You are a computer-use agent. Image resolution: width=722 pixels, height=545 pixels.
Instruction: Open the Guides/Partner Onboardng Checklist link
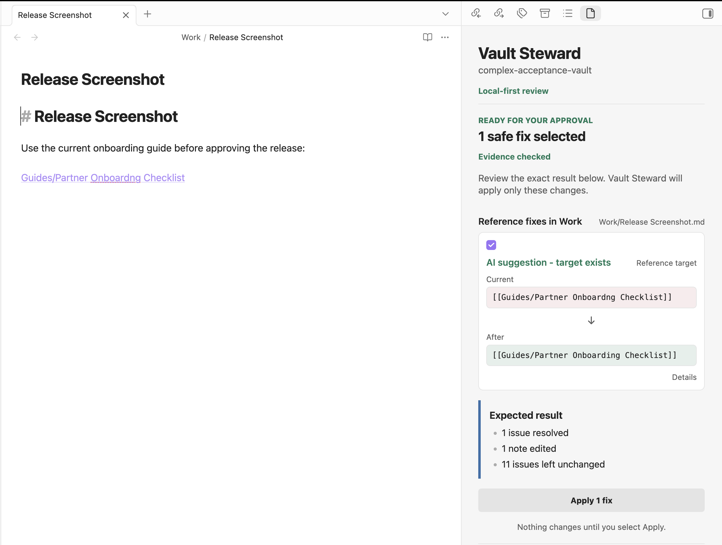103,178
